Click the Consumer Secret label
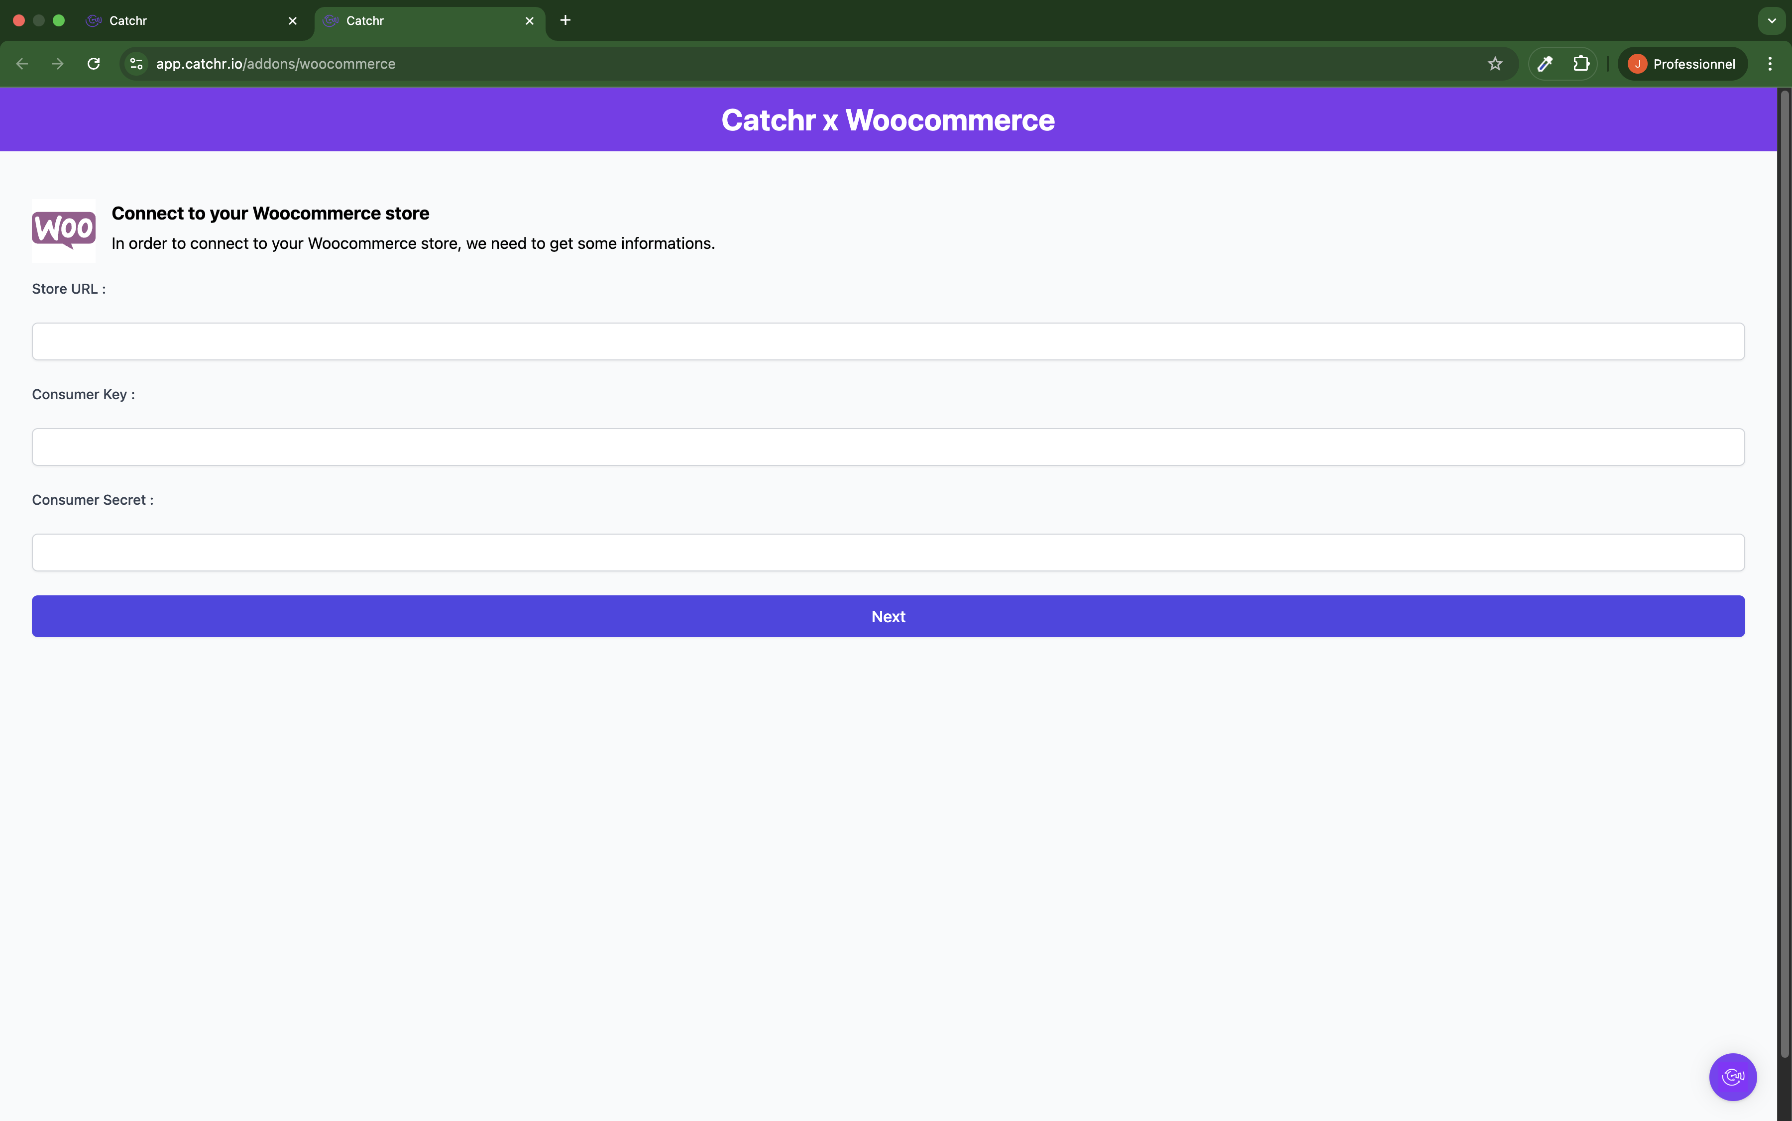This screenshot has height=1121, width=1792. (x=93, y=500)
